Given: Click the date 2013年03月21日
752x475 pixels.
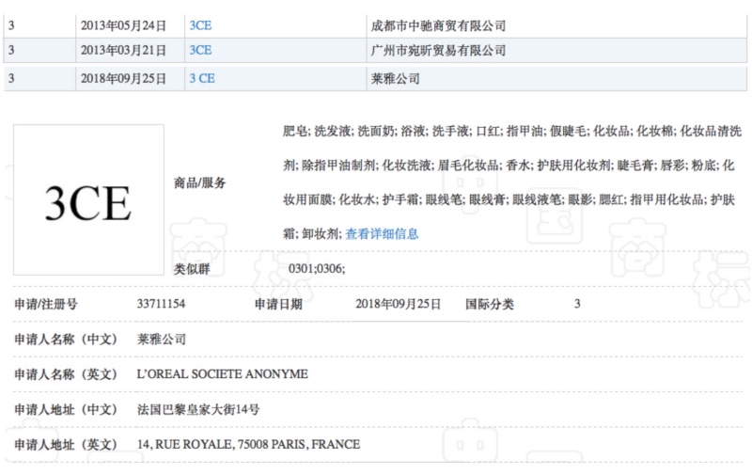Looking at the screenshot, I should pos(123,51).
